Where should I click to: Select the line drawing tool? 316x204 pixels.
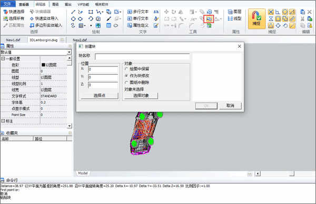[73, 12]
